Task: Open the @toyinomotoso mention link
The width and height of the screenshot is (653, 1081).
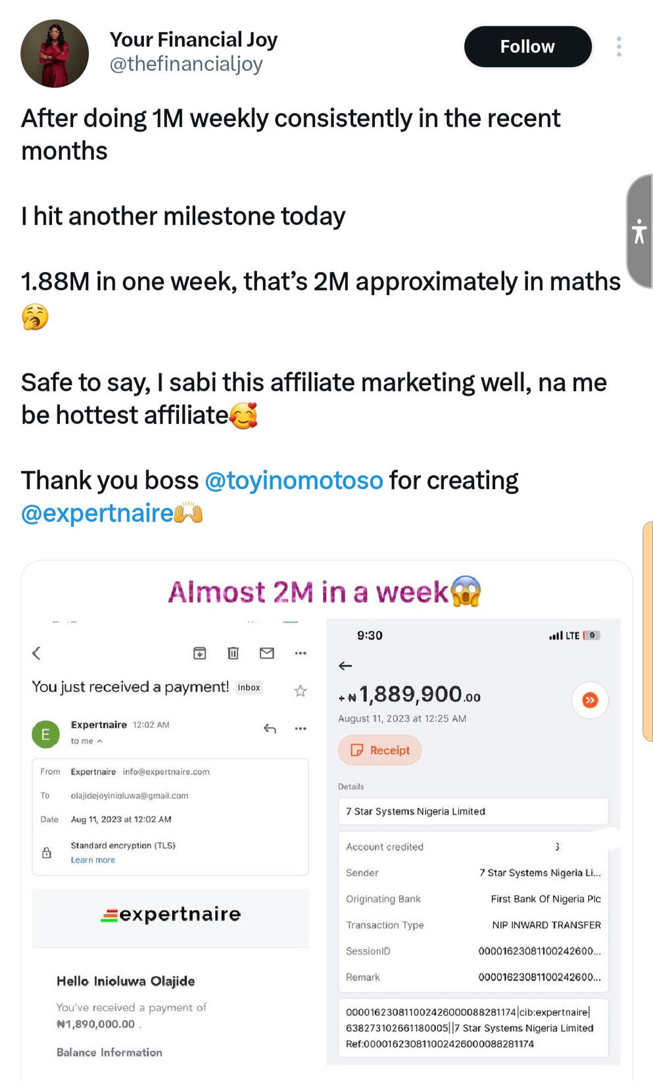Action: click(x=294, y=480)
